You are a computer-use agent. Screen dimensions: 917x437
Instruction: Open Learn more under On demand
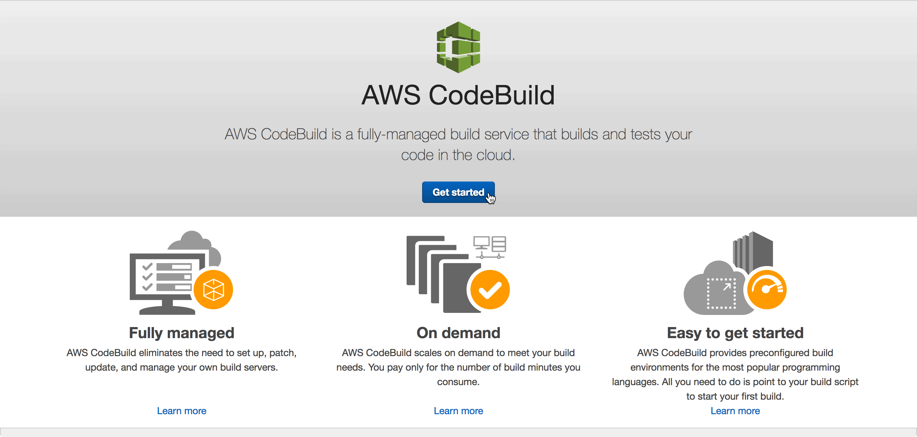pos(458,411)
